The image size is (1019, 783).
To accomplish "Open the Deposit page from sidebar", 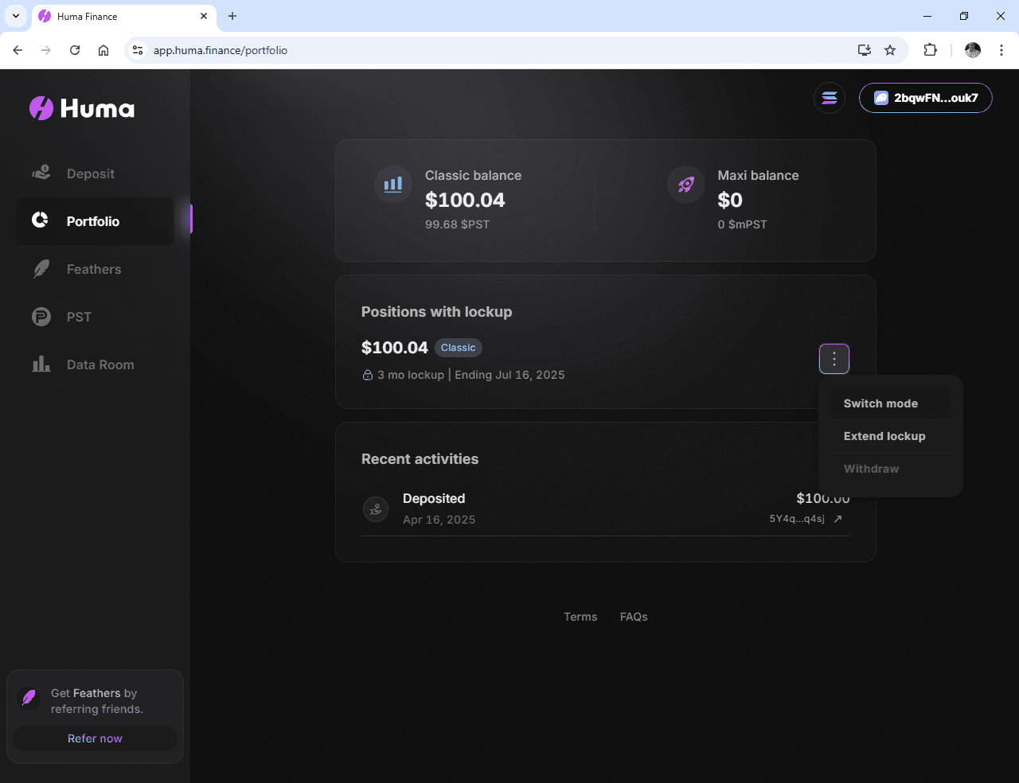I will [95, 173].
